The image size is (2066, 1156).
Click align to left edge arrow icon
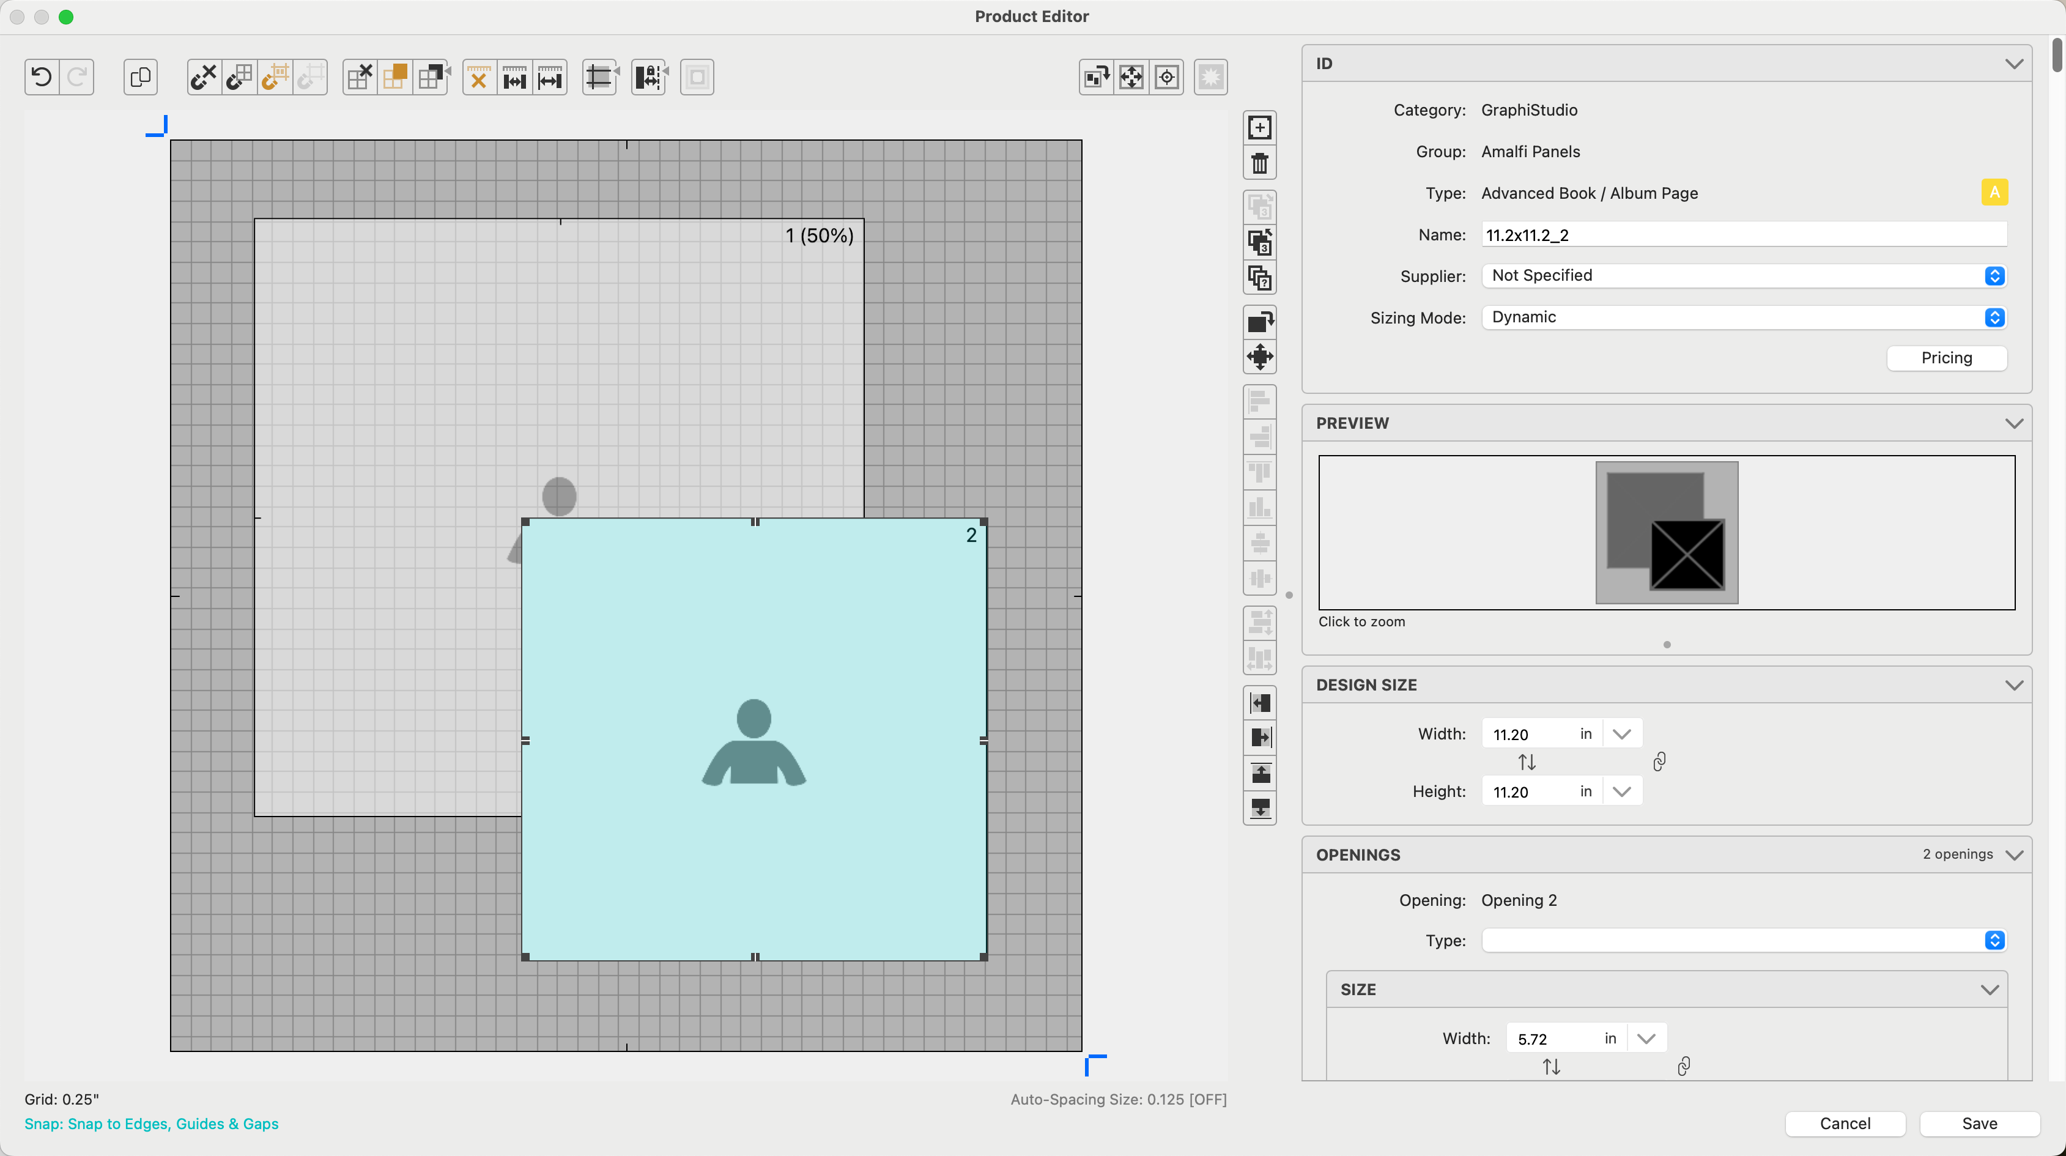coord(1259,703)
